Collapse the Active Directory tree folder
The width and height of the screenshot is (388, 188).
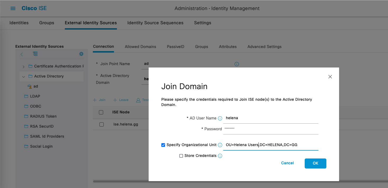[24, 76]
